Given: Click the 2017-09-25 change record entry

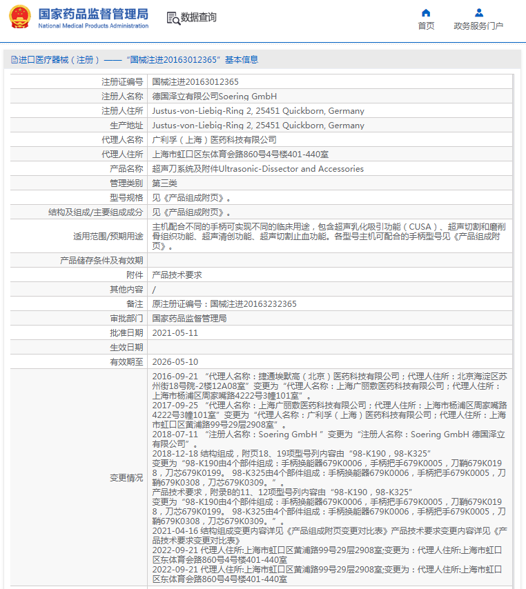Looking at the screenshot, I should [x=329, y=415].
